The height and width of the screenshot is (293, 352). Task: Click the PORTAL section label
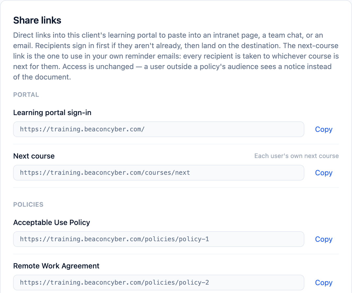26,95
